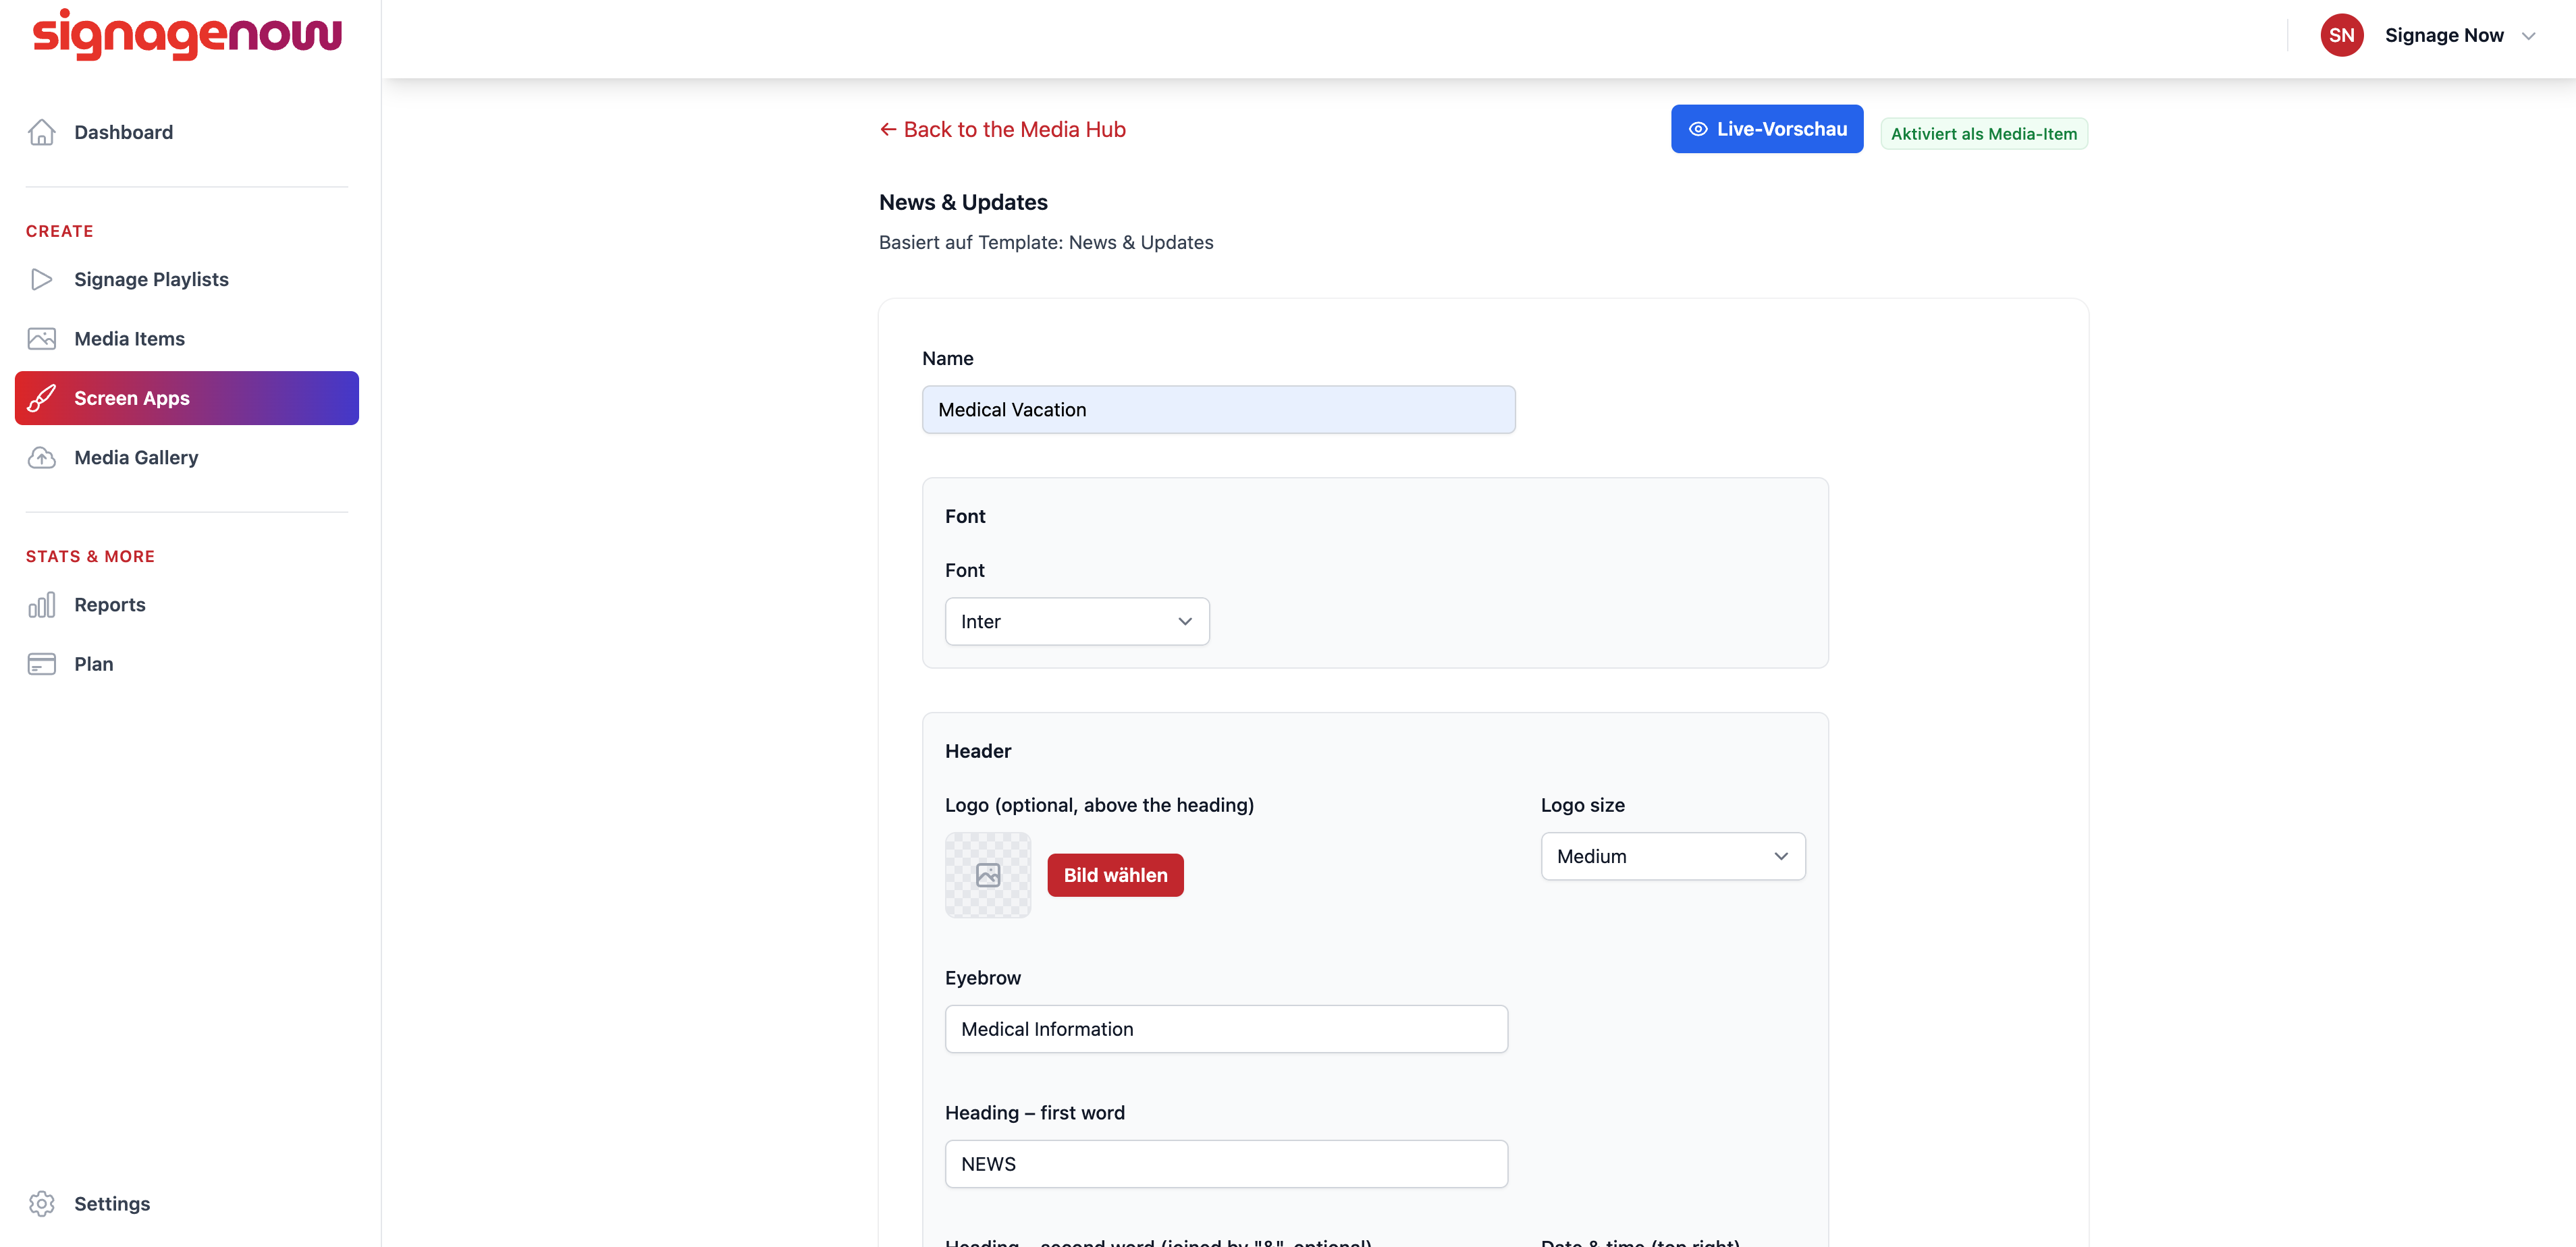Click the Basiert auf Template text
This screenshot has width=2576, height=1247.
click(x=1046, y=242)
